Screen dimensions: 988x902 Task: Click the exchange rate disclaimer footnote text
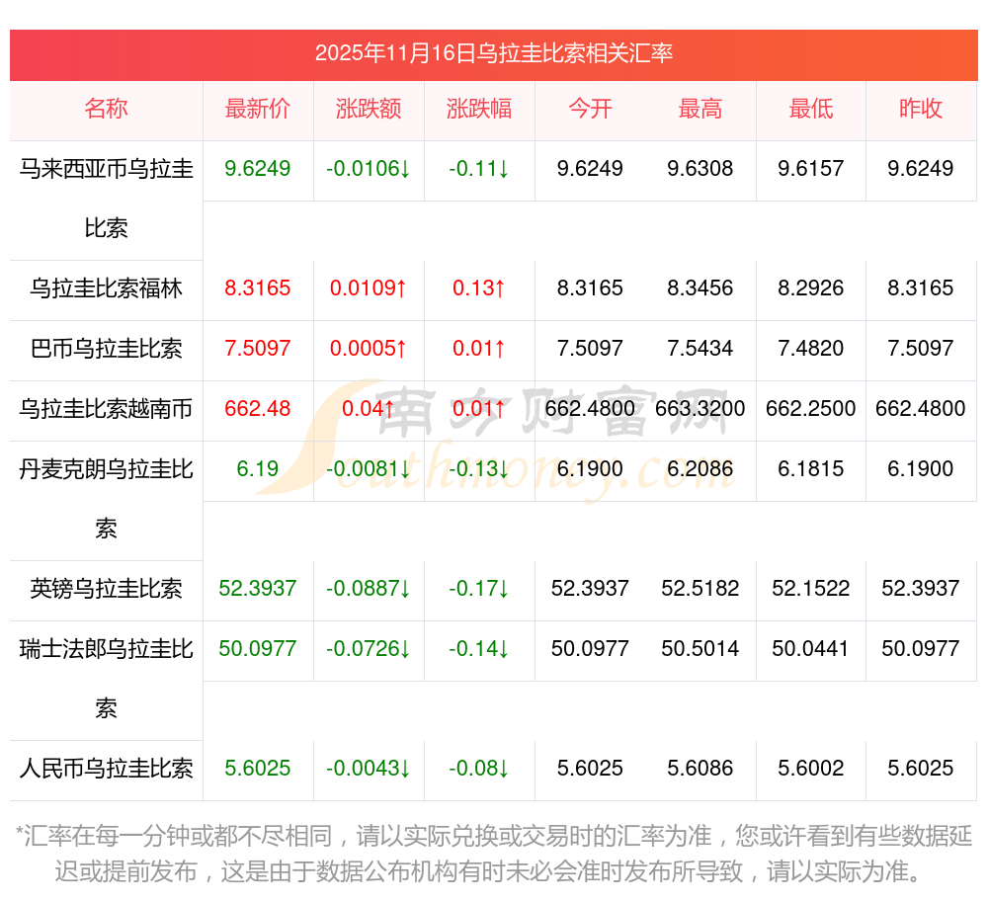493,854
